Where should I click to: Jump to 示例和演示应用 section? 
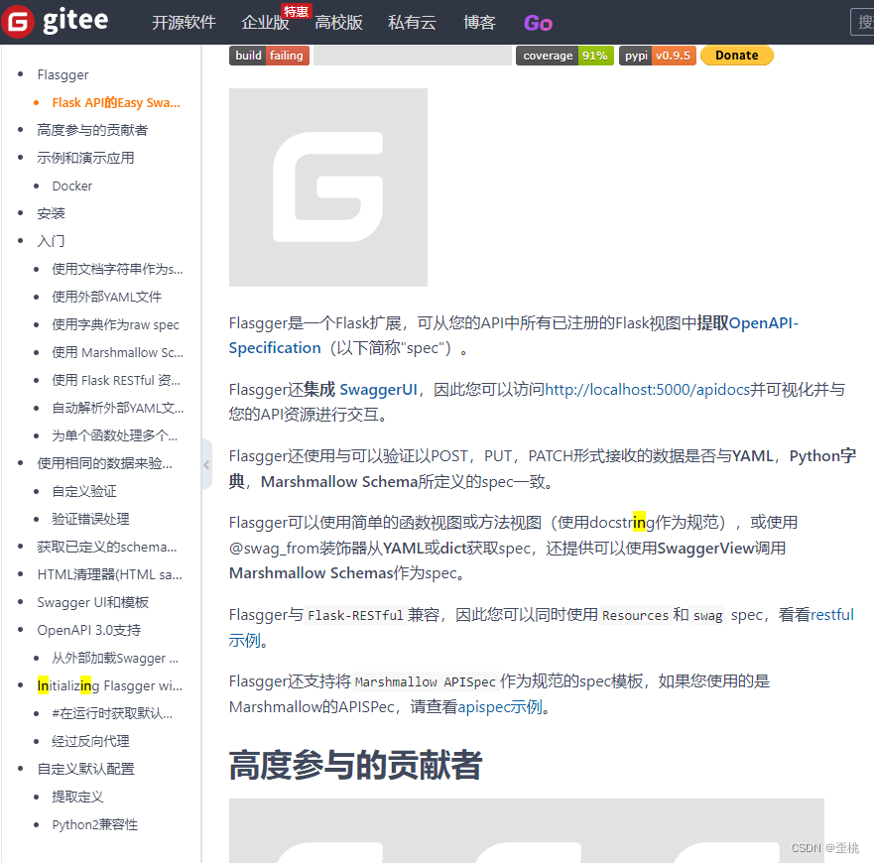tap(85, 158)
